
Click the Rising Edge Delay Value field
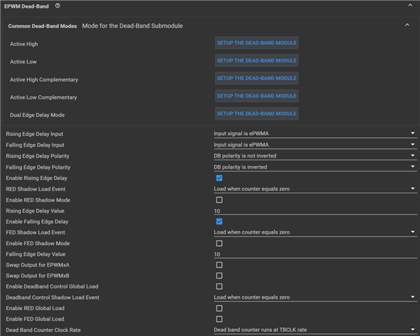pyautogui.click(x=315, y=211)
